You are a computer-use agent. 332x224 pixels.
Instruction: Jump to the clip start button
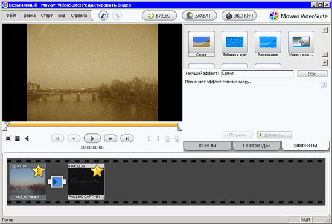57,139
